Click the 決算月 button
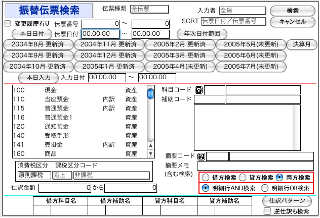This screenshot has width=320, height=218. (x=301, y=44)
